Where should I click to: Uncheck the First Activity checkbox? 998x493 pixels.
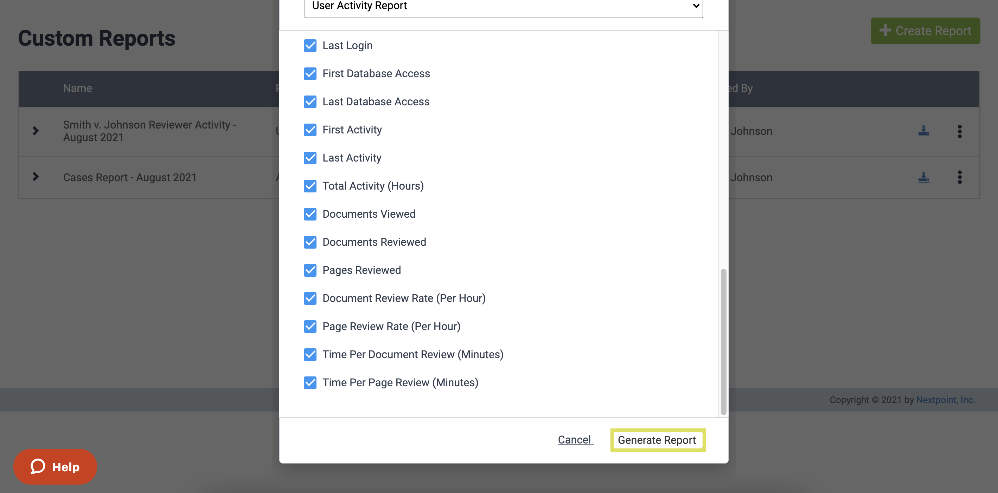(x=310, y=130)
